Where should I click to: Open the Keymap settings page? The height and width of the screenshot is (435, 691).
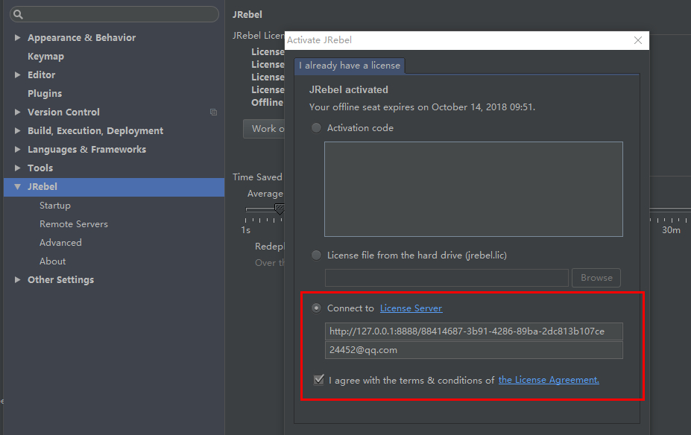(45, 57)
